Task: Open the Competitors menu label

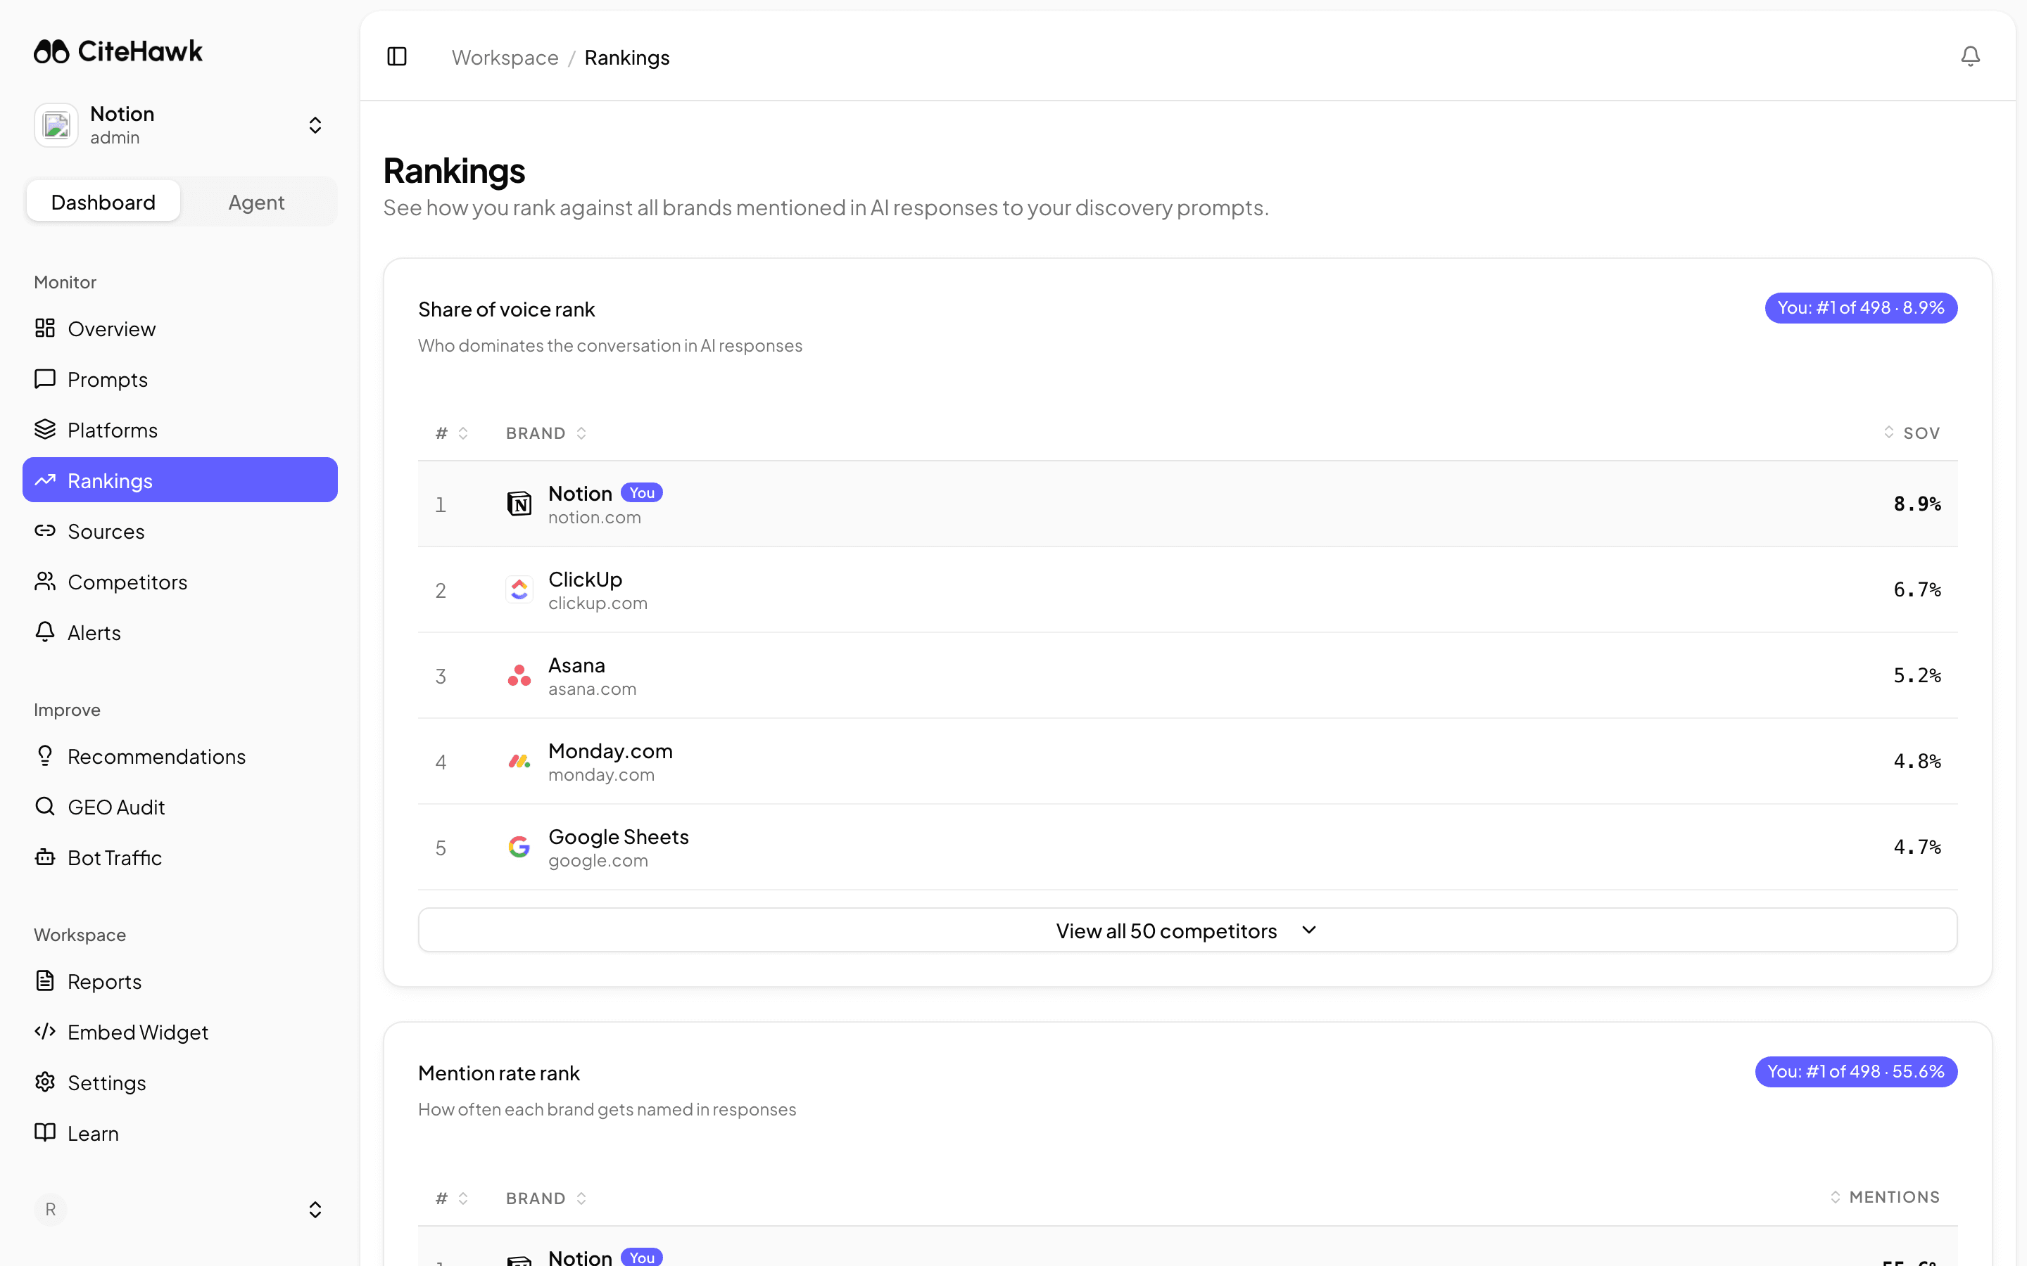Action: 127,582
